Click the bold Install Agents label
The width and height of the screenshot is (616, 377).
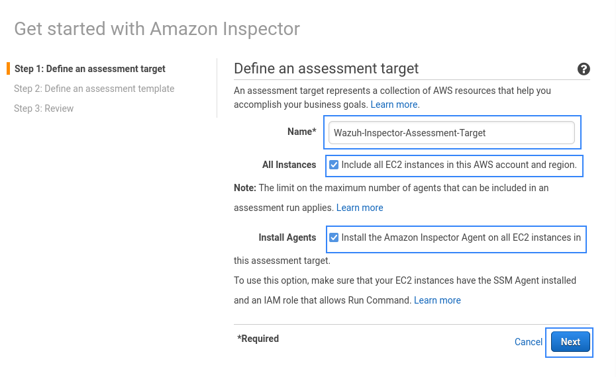(287, 237)
